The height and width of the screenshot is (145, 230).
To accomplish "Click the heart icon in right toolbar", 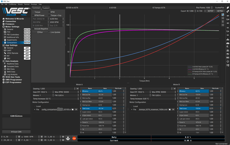I will point(228,62).
